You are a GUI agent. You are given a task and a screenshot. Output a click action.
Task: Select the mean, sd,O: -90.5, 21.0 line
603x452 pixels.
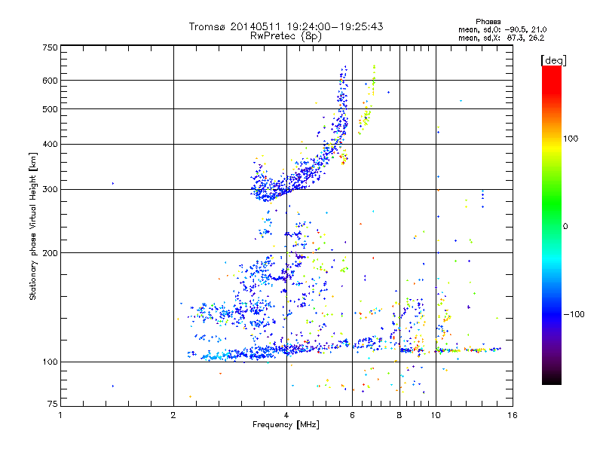tap(502, 30)
